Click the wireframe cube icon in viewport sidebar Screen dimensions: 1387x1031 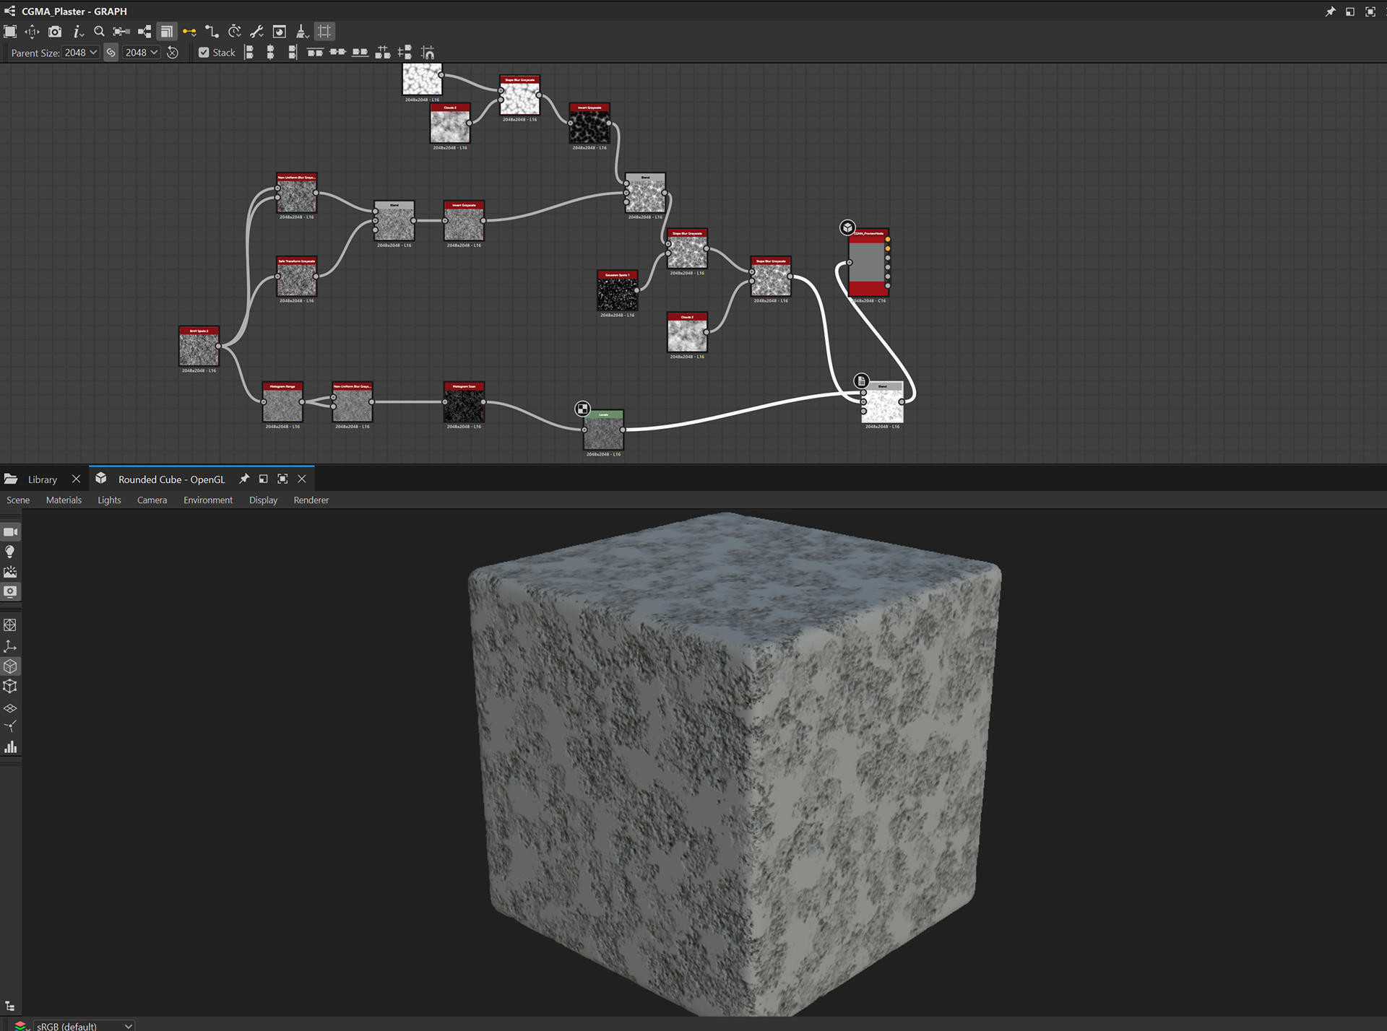click(10, 687)
